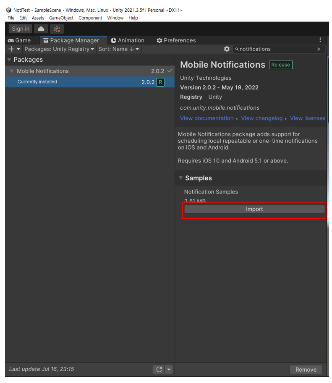Switch to the Game tab
The image size is (332, 383).
tap(19, 40)
